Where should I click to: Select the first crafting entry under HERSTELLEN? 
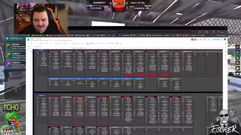click(x=15, y=46)
